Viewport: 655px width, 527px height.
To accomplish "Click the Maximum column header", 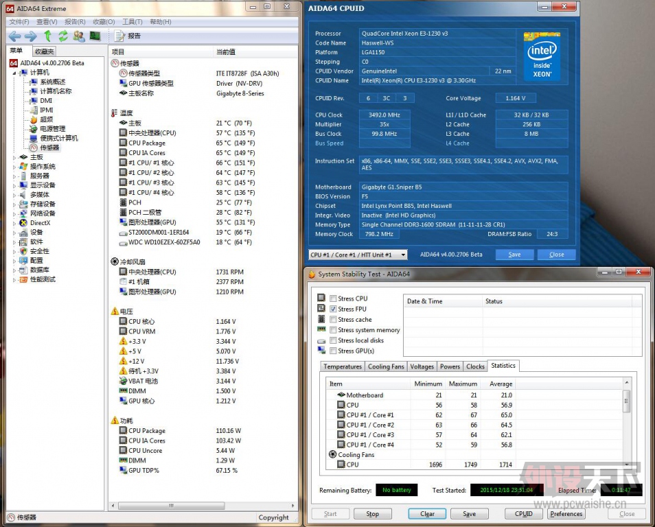I will pos(463,384).
